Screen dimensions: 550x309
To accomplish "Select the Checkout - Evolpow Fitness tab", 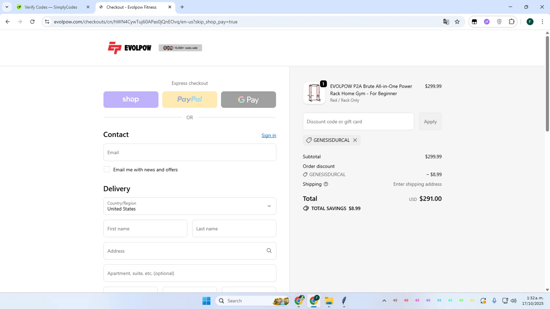I will click(x=131, y=7).
